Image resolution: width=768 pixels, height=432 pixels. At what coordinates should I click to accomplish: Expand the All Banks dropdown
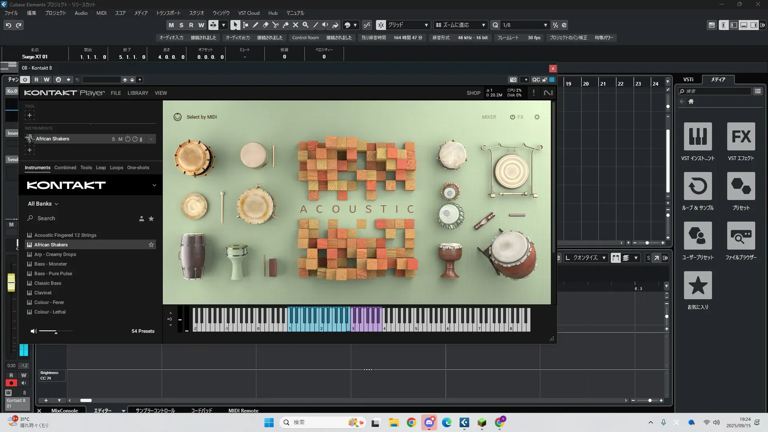(x=43, y=204)
